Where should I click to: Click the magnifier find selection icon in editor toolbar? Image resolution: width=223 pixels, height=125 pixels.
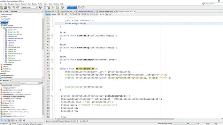click(x=70, y=14)
